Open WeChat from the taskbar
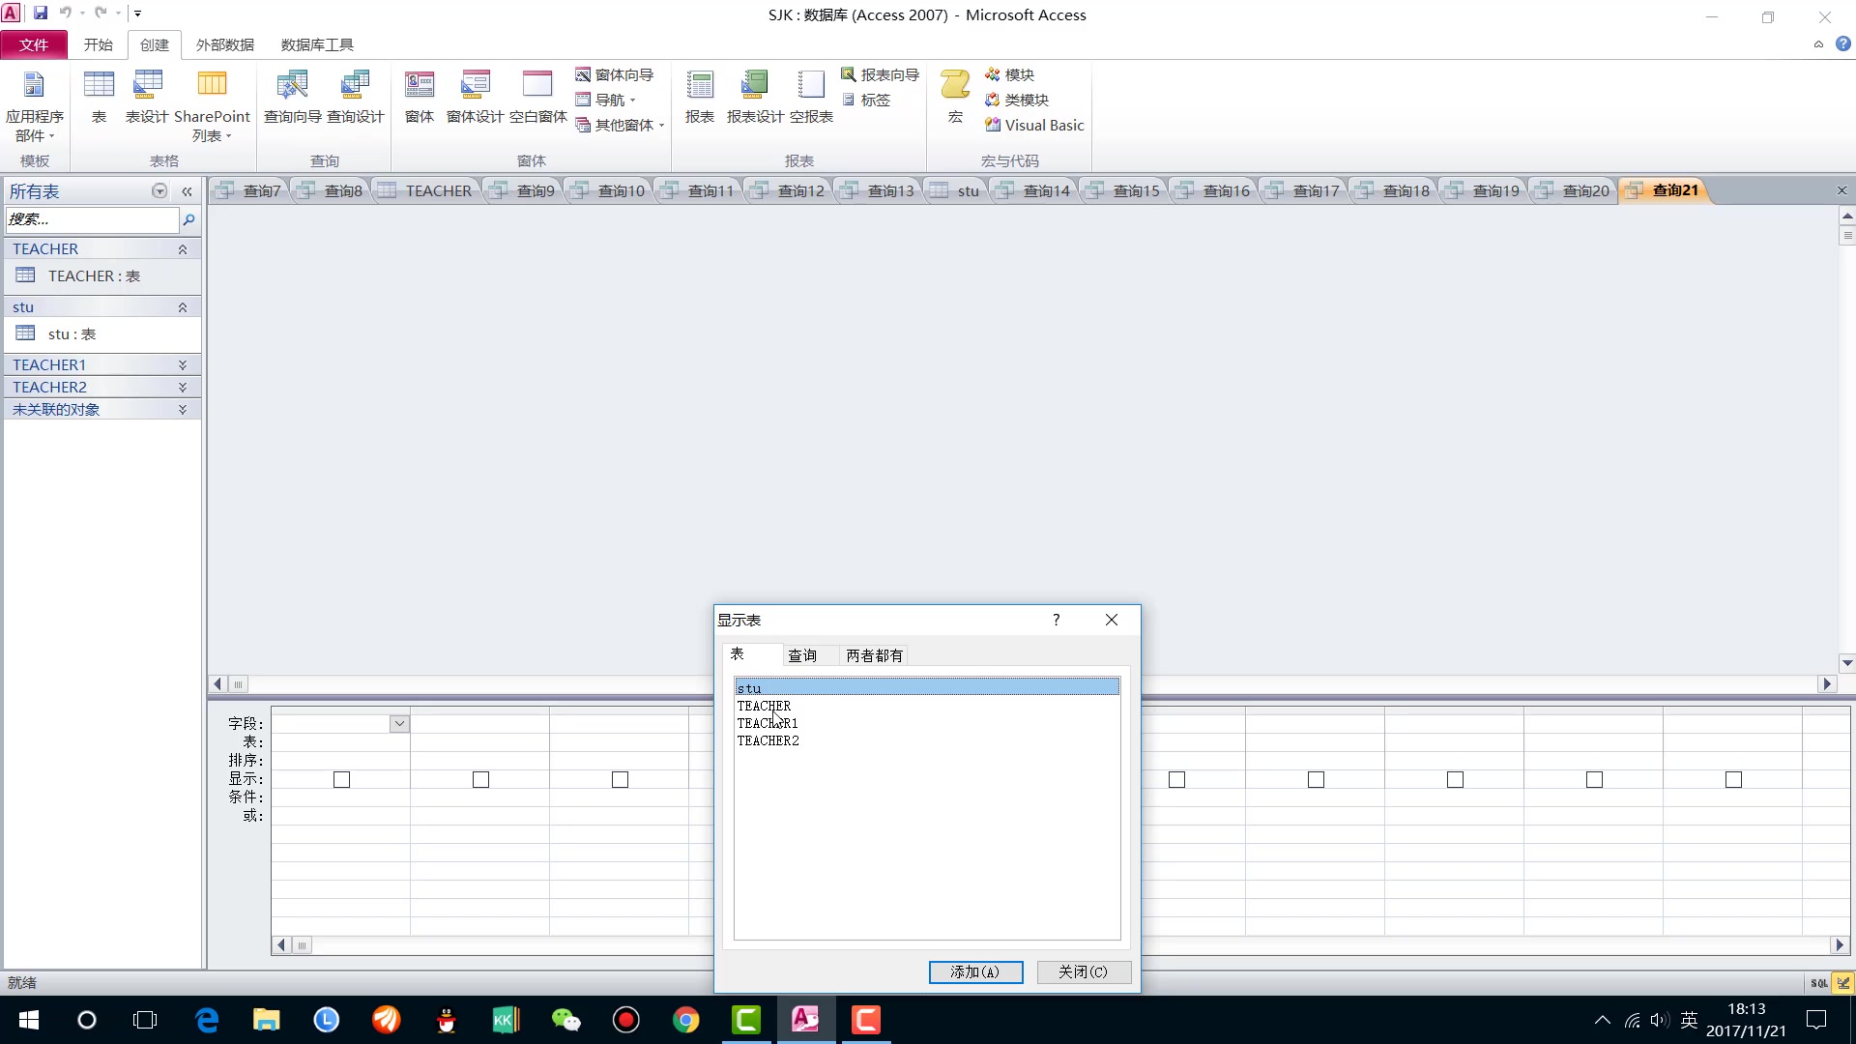This screenshot has width=1856, height=1044. 566,1020
